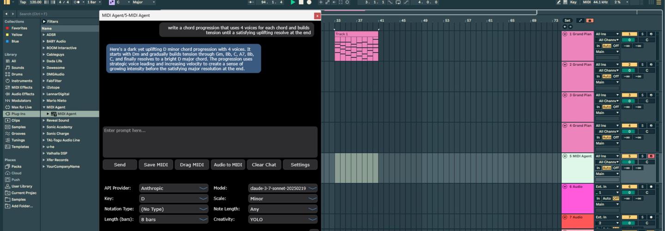Select the Valhalla DSP browser entry
The height and width of the screenshot is (231, 665).
point(57,153)
